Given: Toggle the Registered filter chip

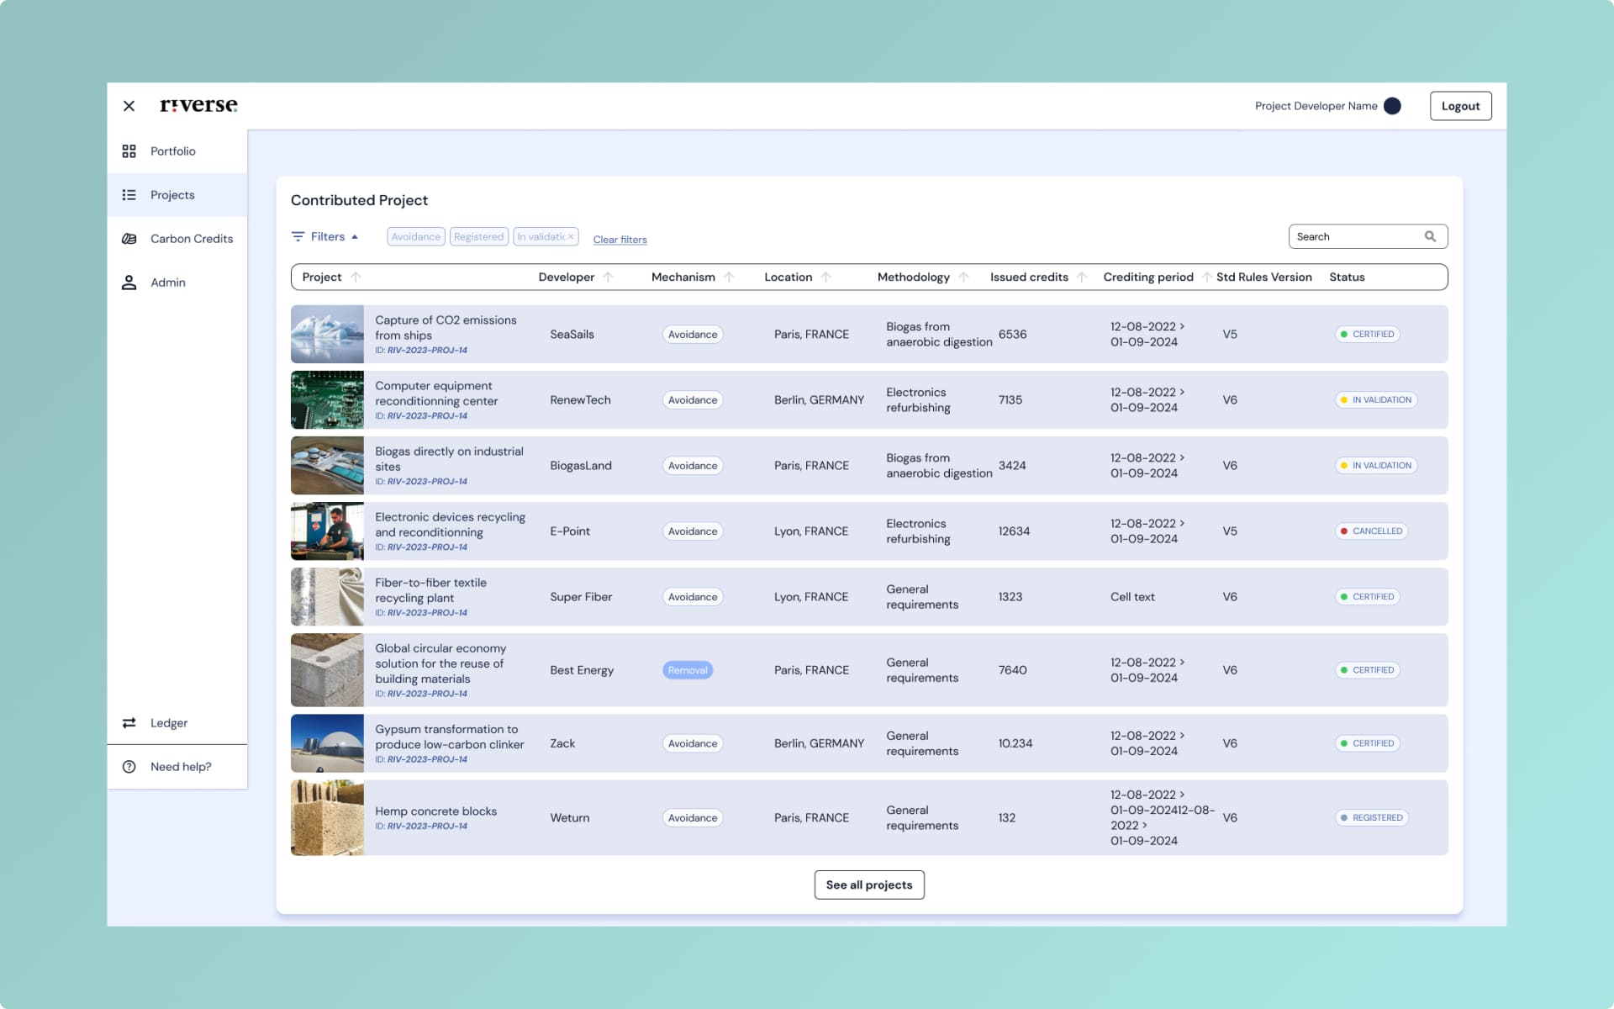Looking at the screenshot, I should coord(478,236).
